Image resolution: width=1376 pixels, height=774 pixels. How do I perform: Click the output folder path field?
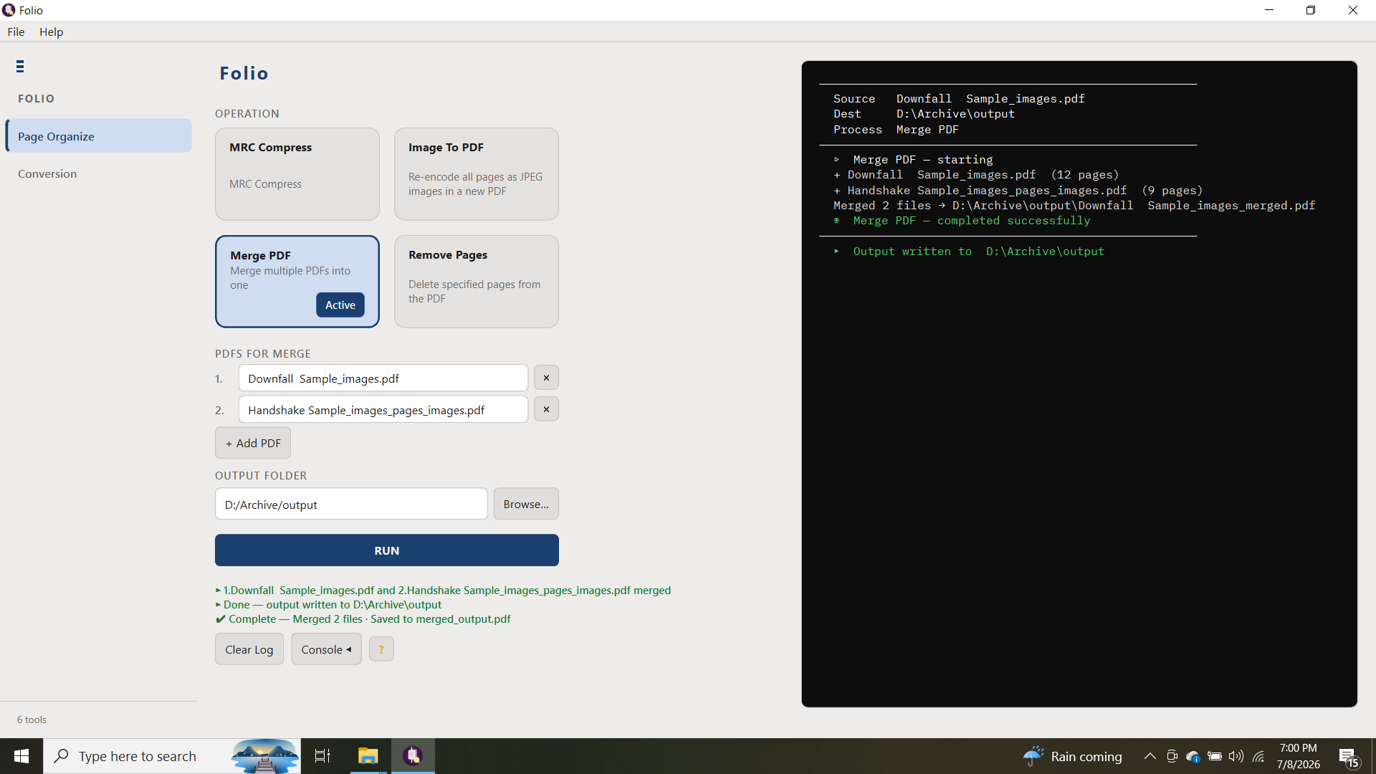pos(351,504)
